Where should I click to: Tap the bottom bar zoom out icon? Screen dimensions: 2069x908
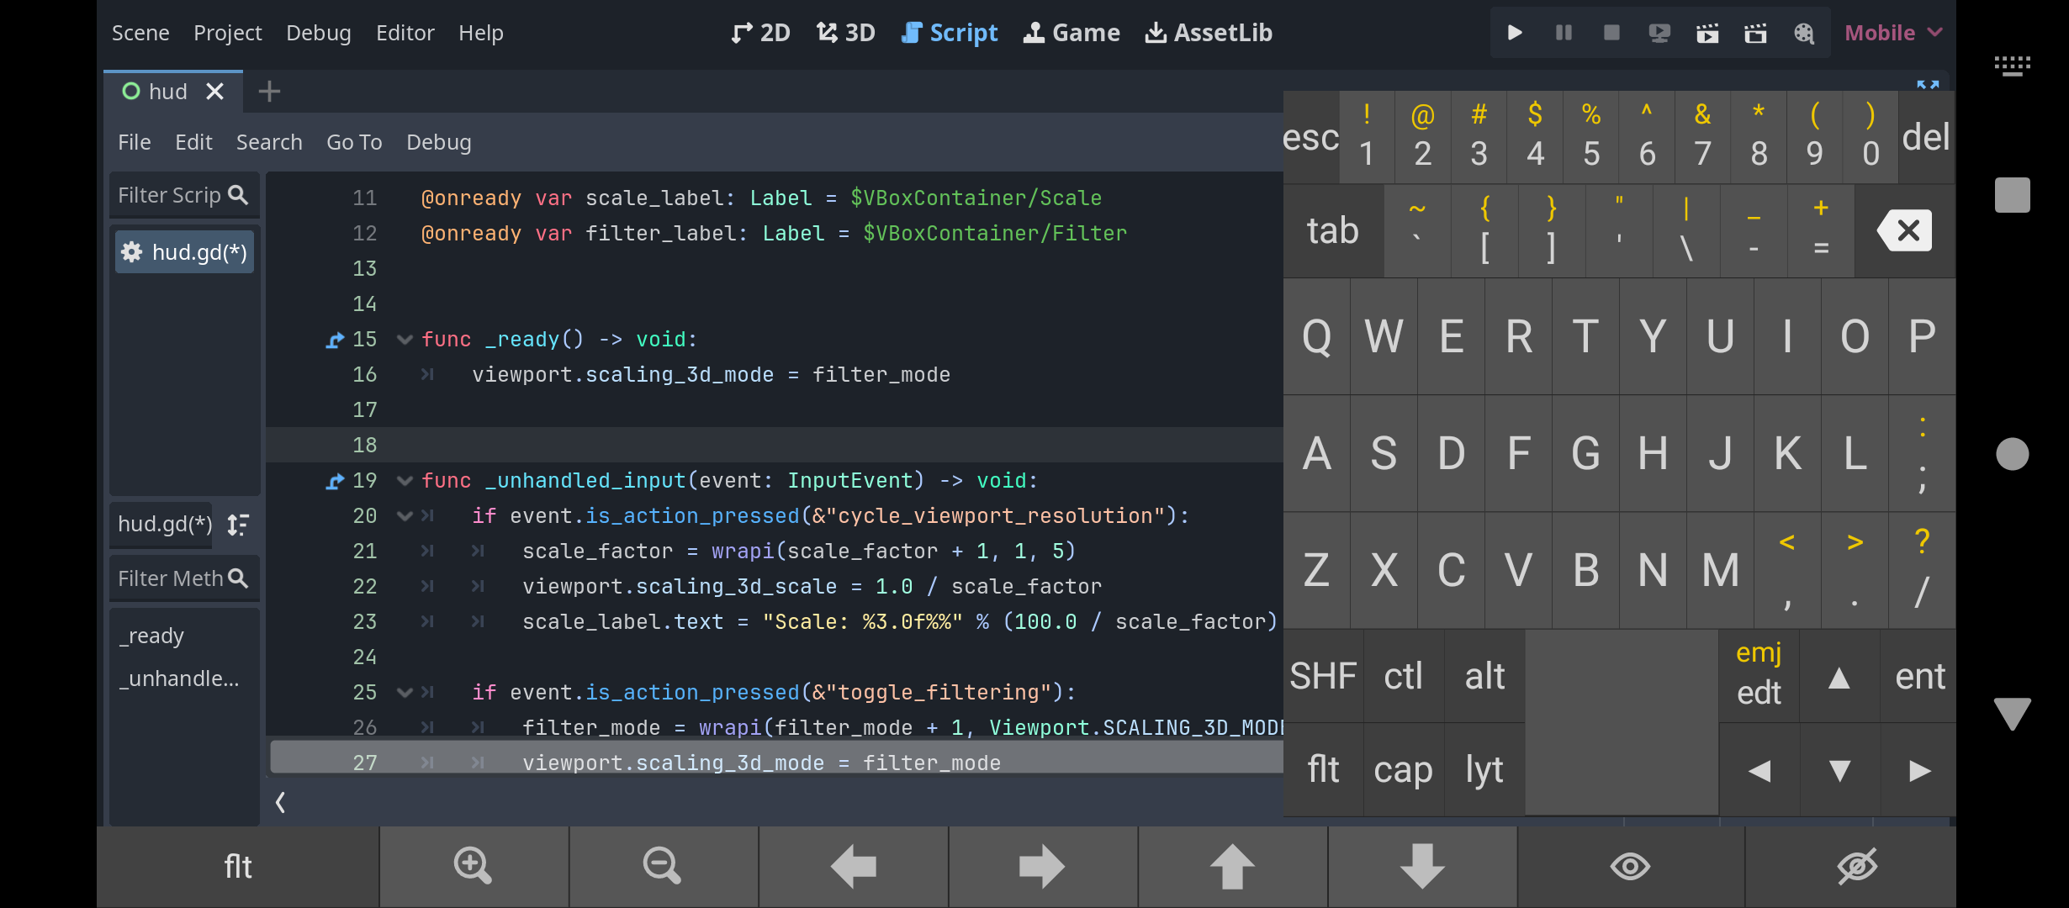(663, 866)
